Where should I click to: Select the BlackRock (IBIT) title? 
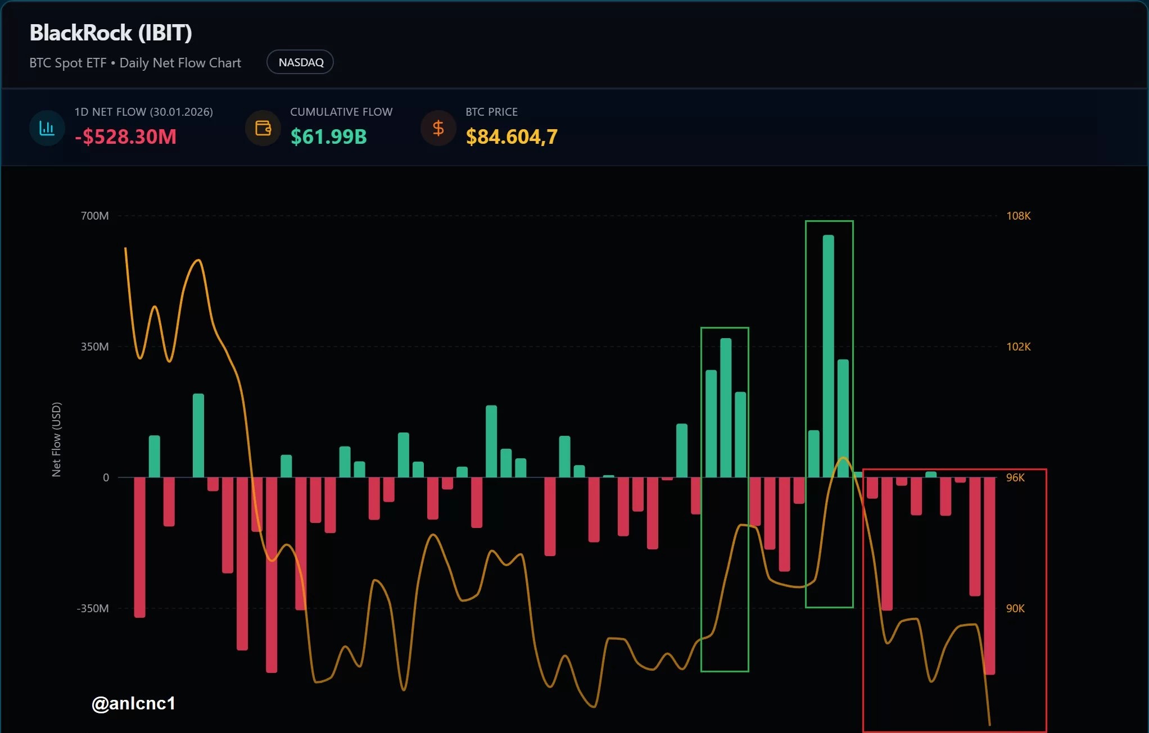click(111, 33)
